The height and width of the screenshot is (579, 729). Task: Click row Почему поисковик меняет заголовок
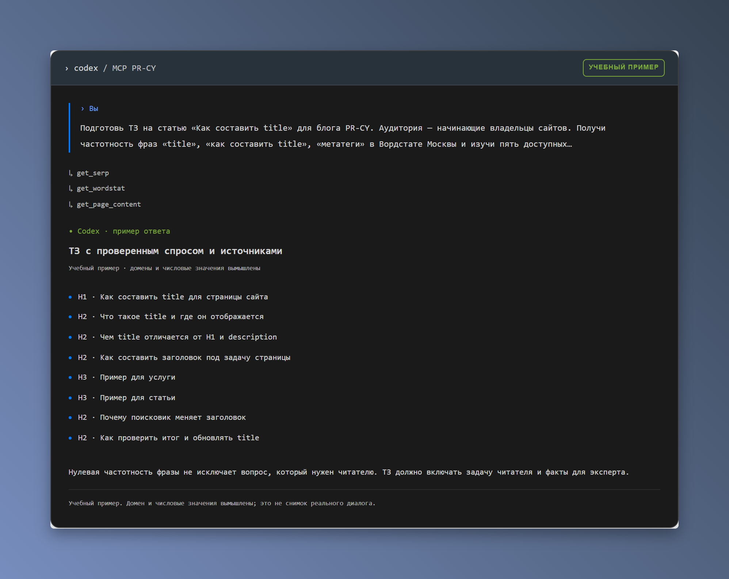point(157,417)
